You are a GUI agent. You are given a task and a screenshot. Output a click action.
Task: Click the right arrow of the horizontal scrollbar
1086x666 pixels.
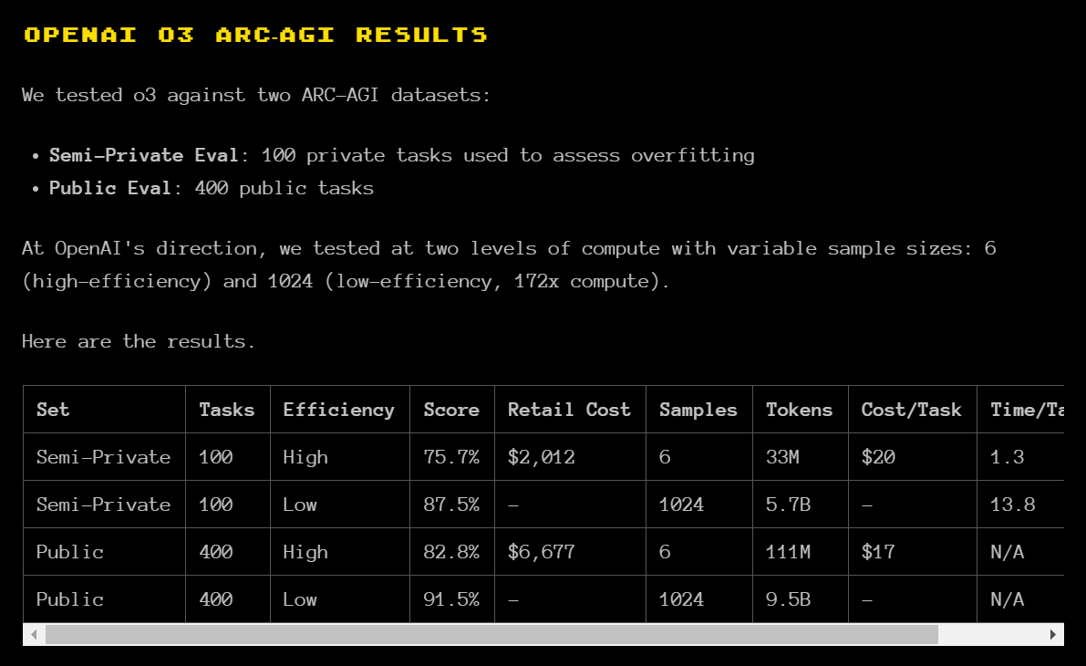[x=1053, y=634]
